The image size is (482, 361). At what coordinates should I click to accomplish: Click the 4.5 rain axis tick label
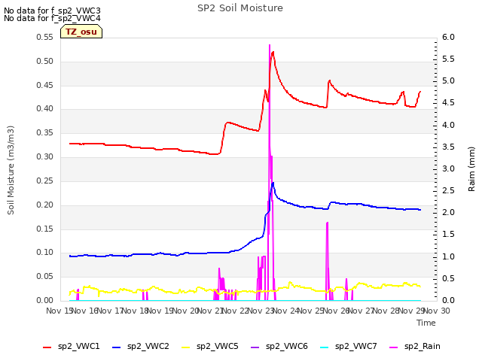pyautogui.click(x=448, y=102)
